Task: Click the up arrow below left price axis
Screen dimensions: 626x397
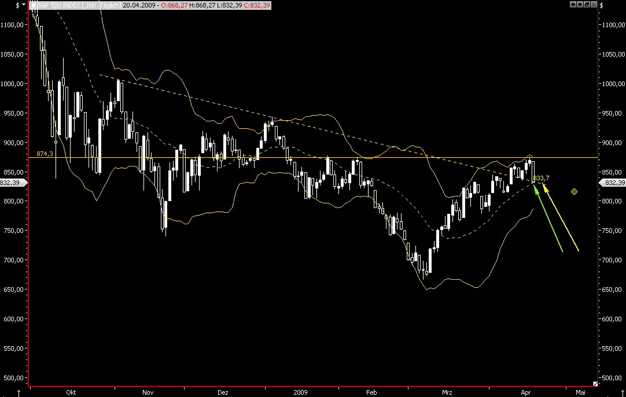Action: 19,393
